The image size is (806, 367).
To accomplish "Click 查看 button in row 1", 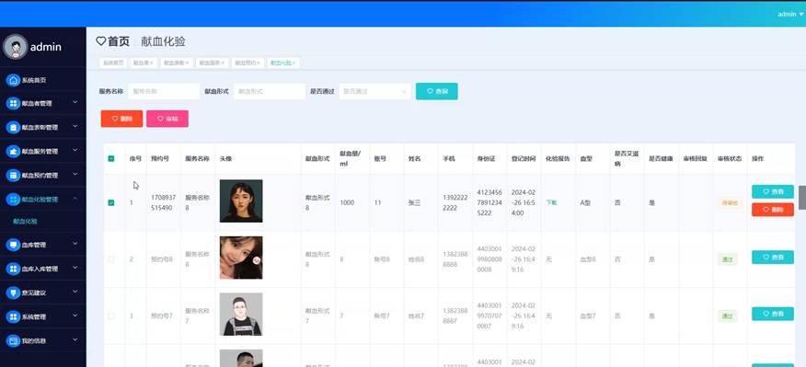I will point(773,191).
